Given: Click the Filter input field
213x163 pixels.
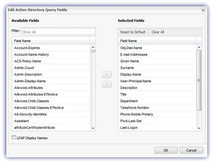Looking at the screenshot, I should (58, 31).
